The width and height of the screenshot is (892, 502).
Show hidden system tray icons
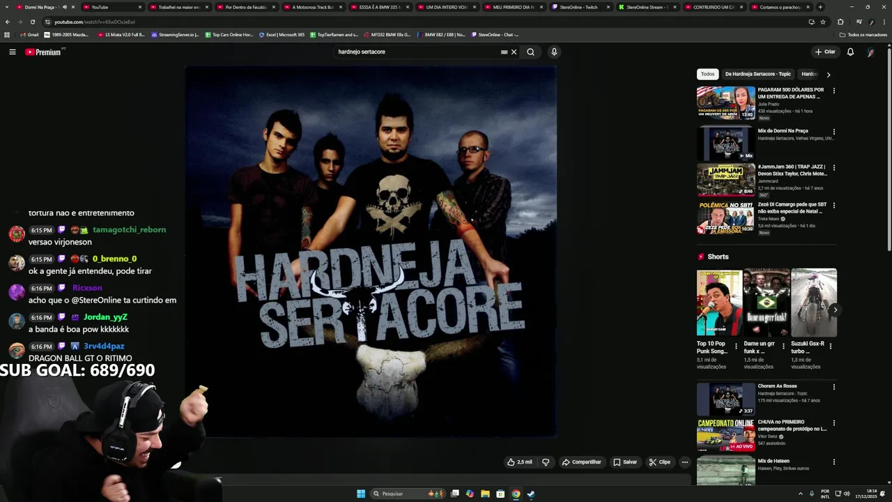800,494
